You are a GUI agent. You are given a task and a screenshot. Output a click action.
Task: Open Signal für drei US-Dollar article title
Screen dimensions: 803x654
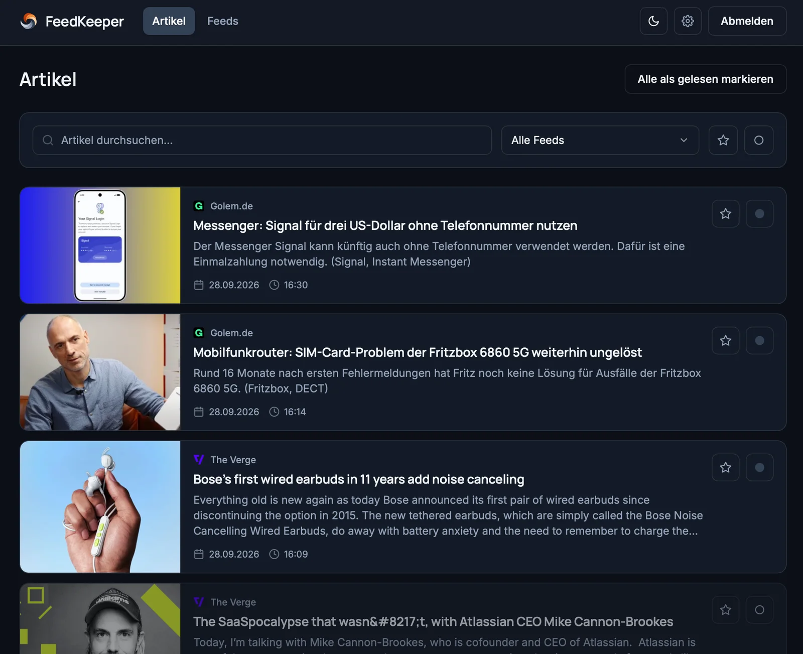[x=385, y=226]
